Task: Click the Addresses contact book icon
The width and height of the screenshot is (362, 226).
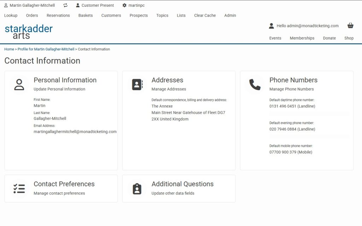Action: (x=137, y=85)
